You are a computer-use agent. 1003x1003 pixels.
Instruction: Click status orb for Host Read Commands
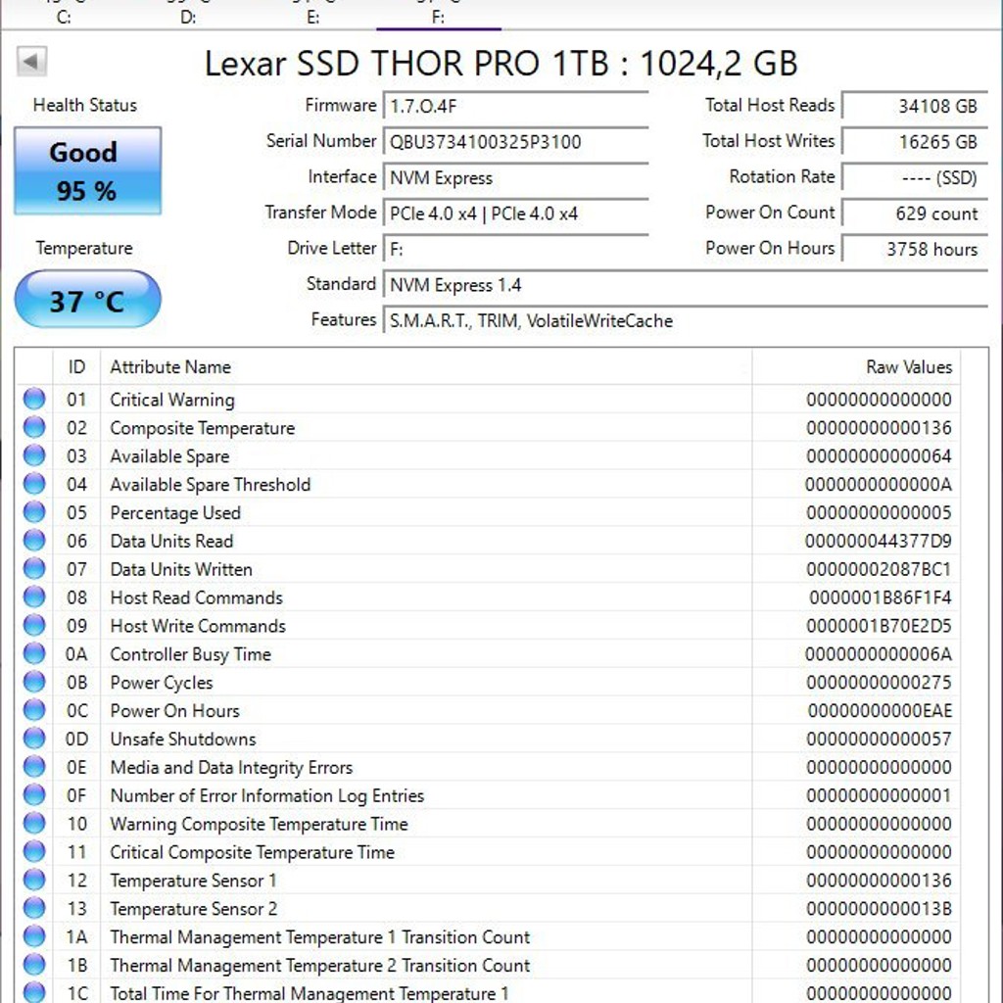pyautogui.click(x=34, y=597)
